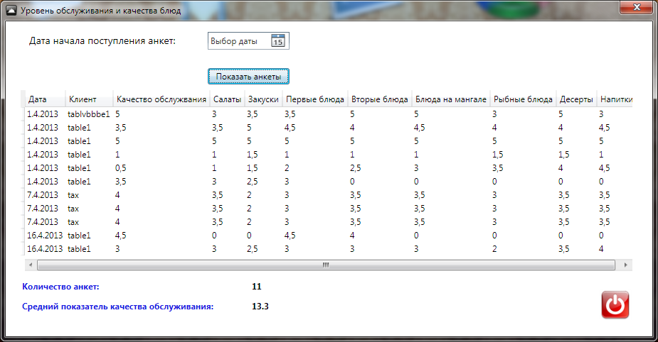
Task: Click Средний показатель качества обслуживания label
Action: [117, 307]
